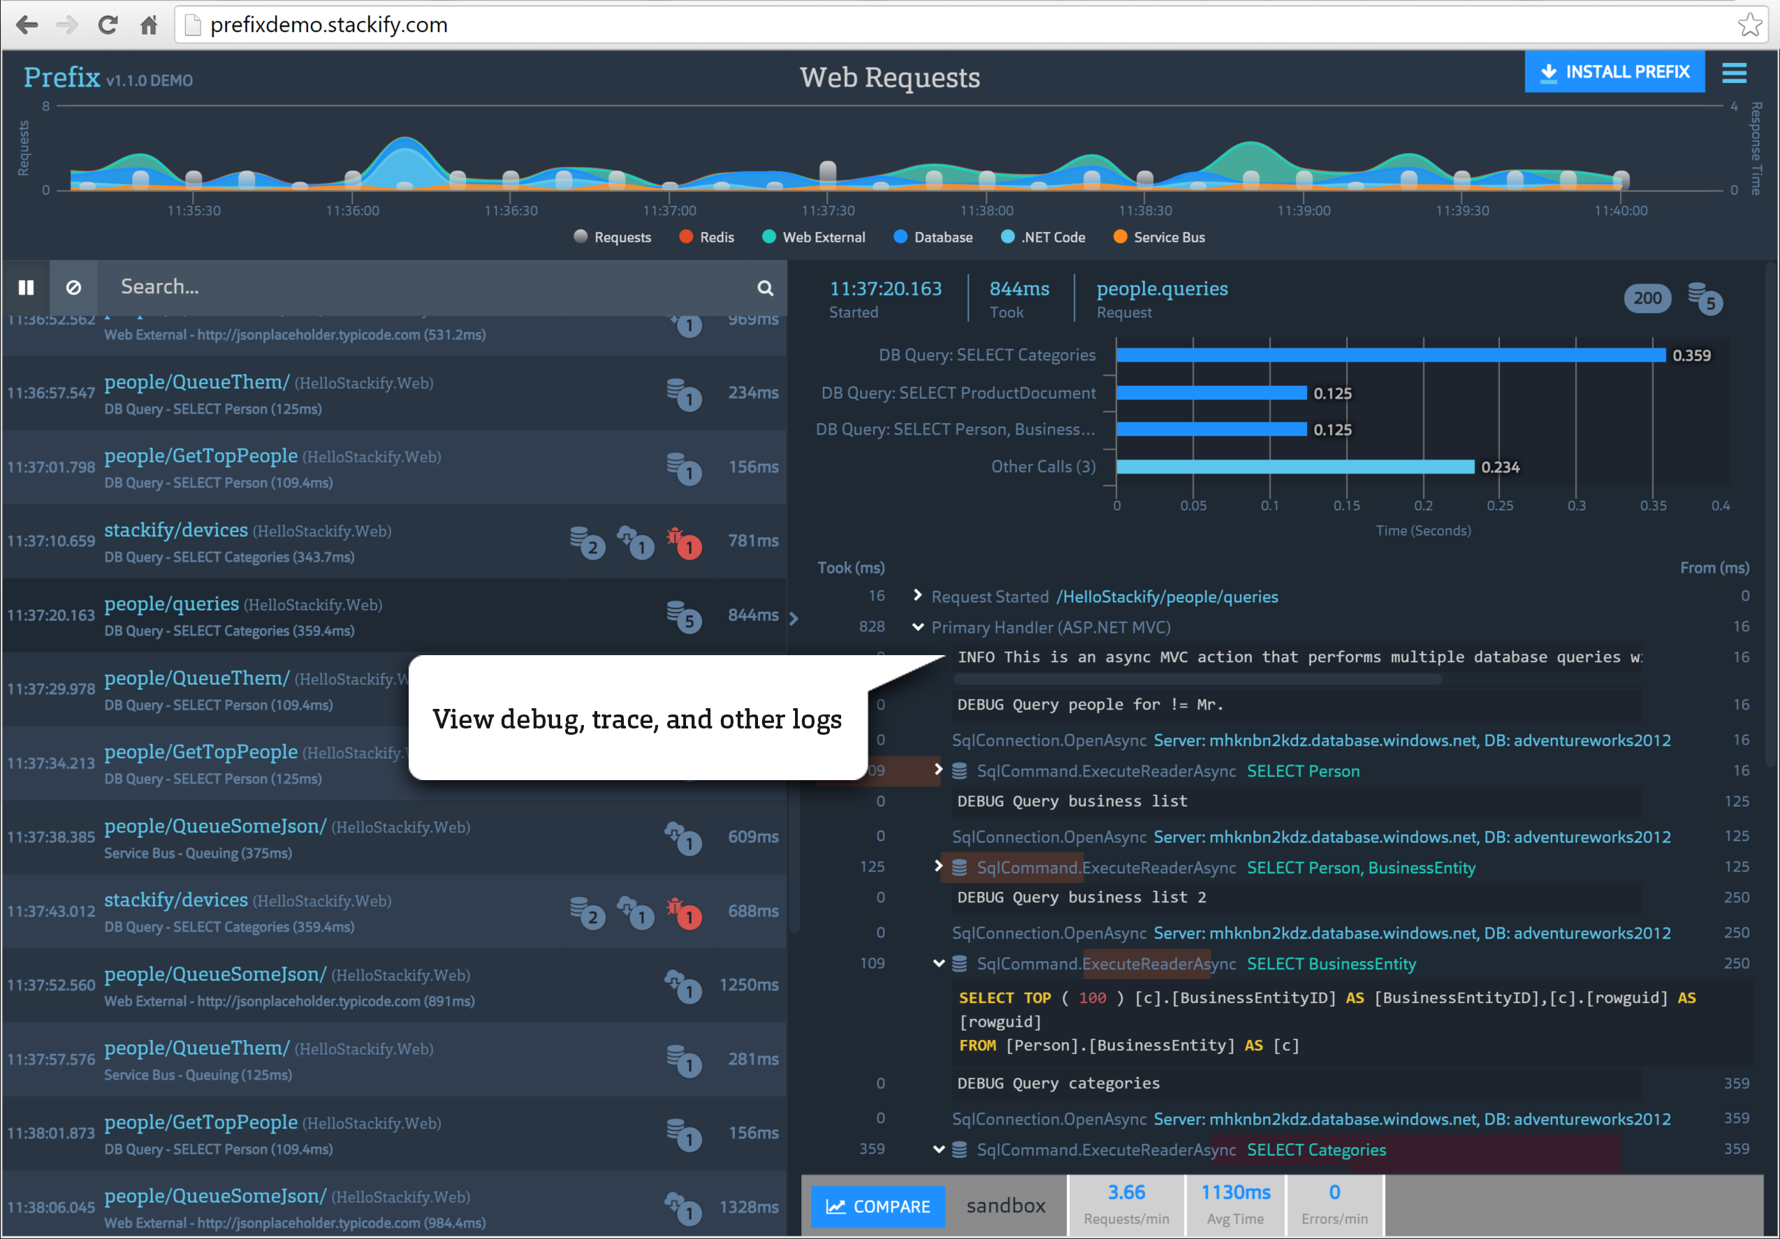
Task: Click the INSTALL PREFIX button
Action: pos(1614,72)
